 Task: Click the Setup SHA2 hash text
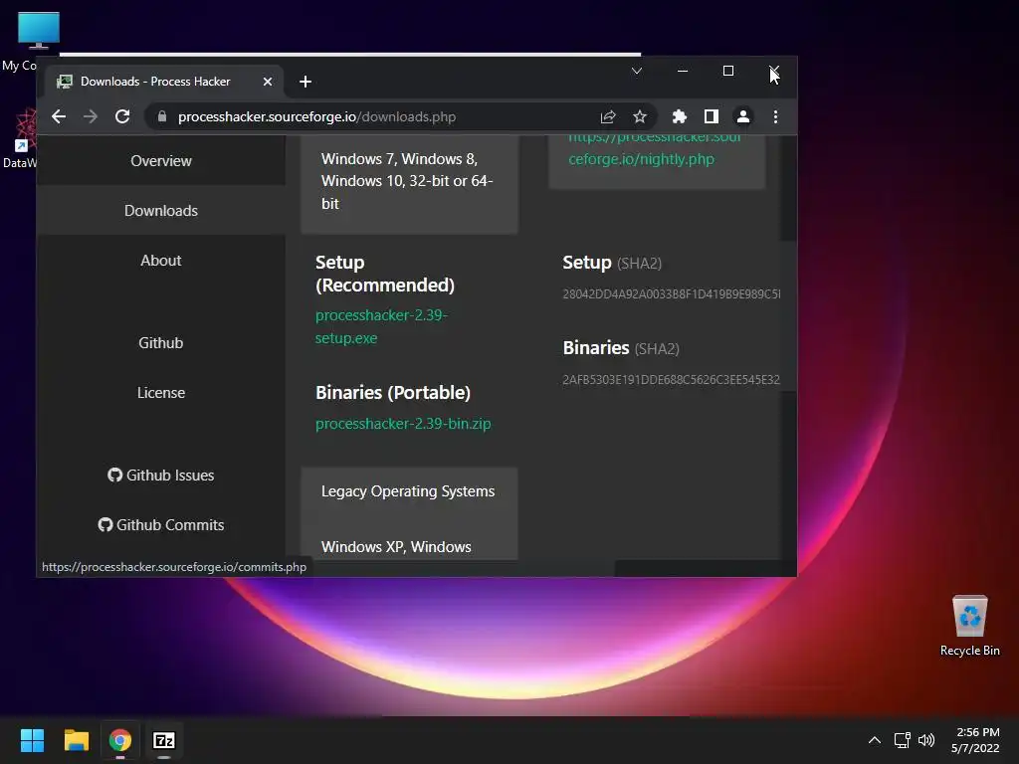[672, 294]
